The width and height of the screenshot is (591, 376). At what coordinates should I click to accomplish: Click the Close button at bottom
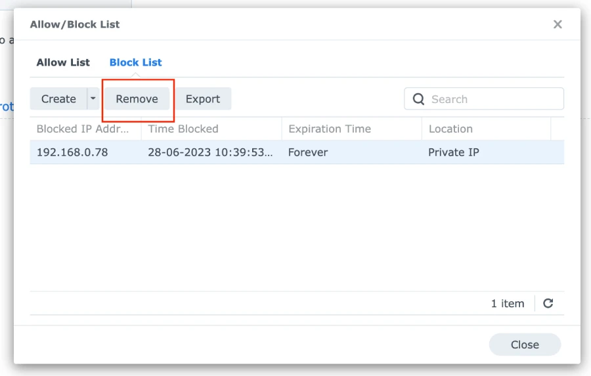pyautogui.click(x=525, y=345)
